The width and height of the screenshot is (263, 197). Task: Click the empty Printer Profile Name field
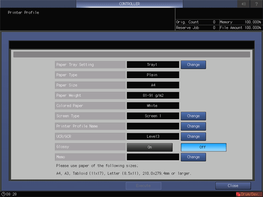coord(153,126)
